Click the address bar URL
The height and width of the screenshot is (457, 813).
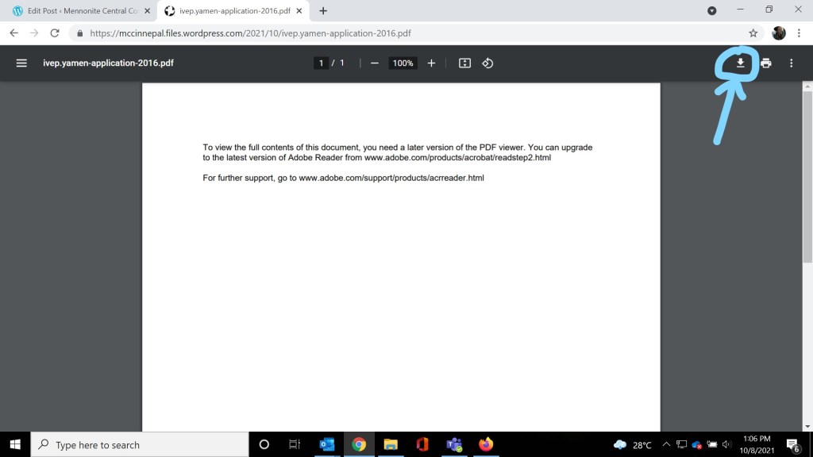click(250, 33)
